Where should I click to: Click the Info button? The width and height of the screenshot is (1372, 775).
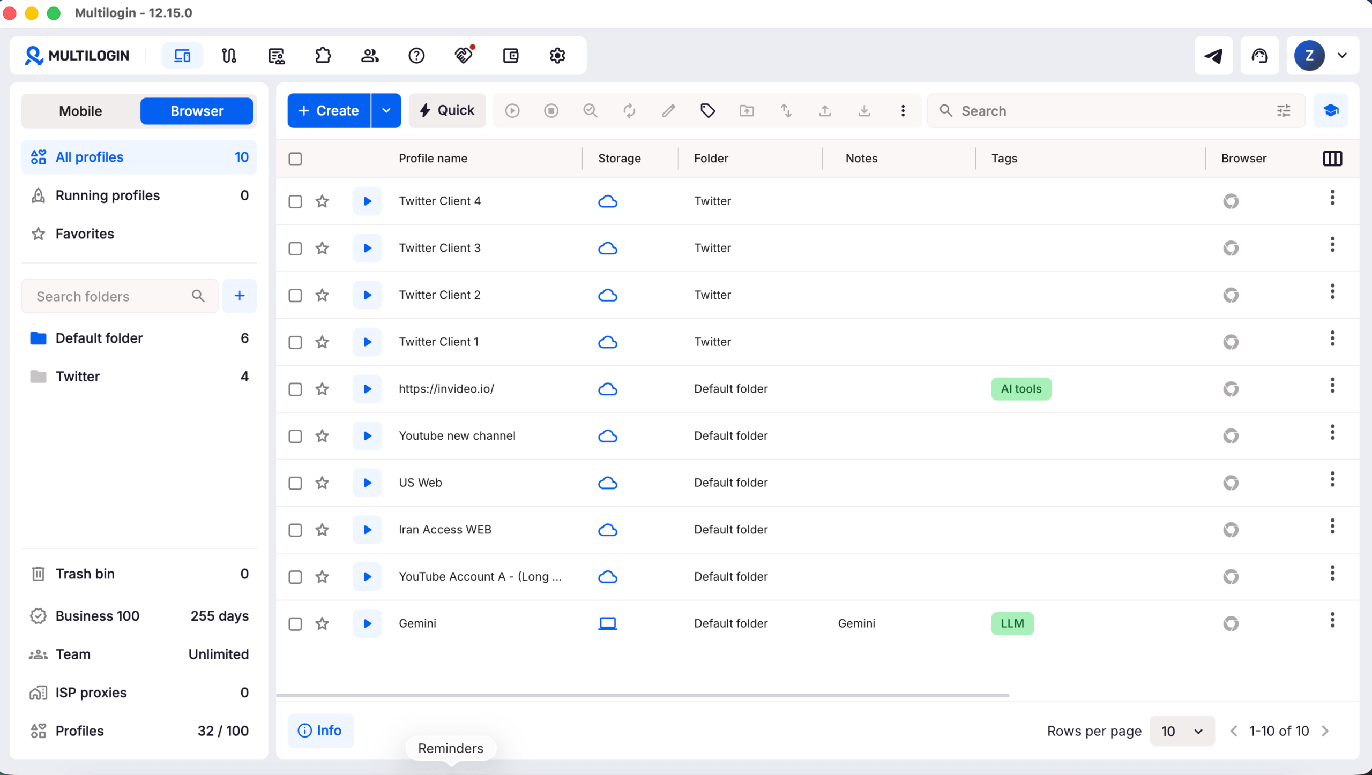pyautogui.click(x=320, y=731)
